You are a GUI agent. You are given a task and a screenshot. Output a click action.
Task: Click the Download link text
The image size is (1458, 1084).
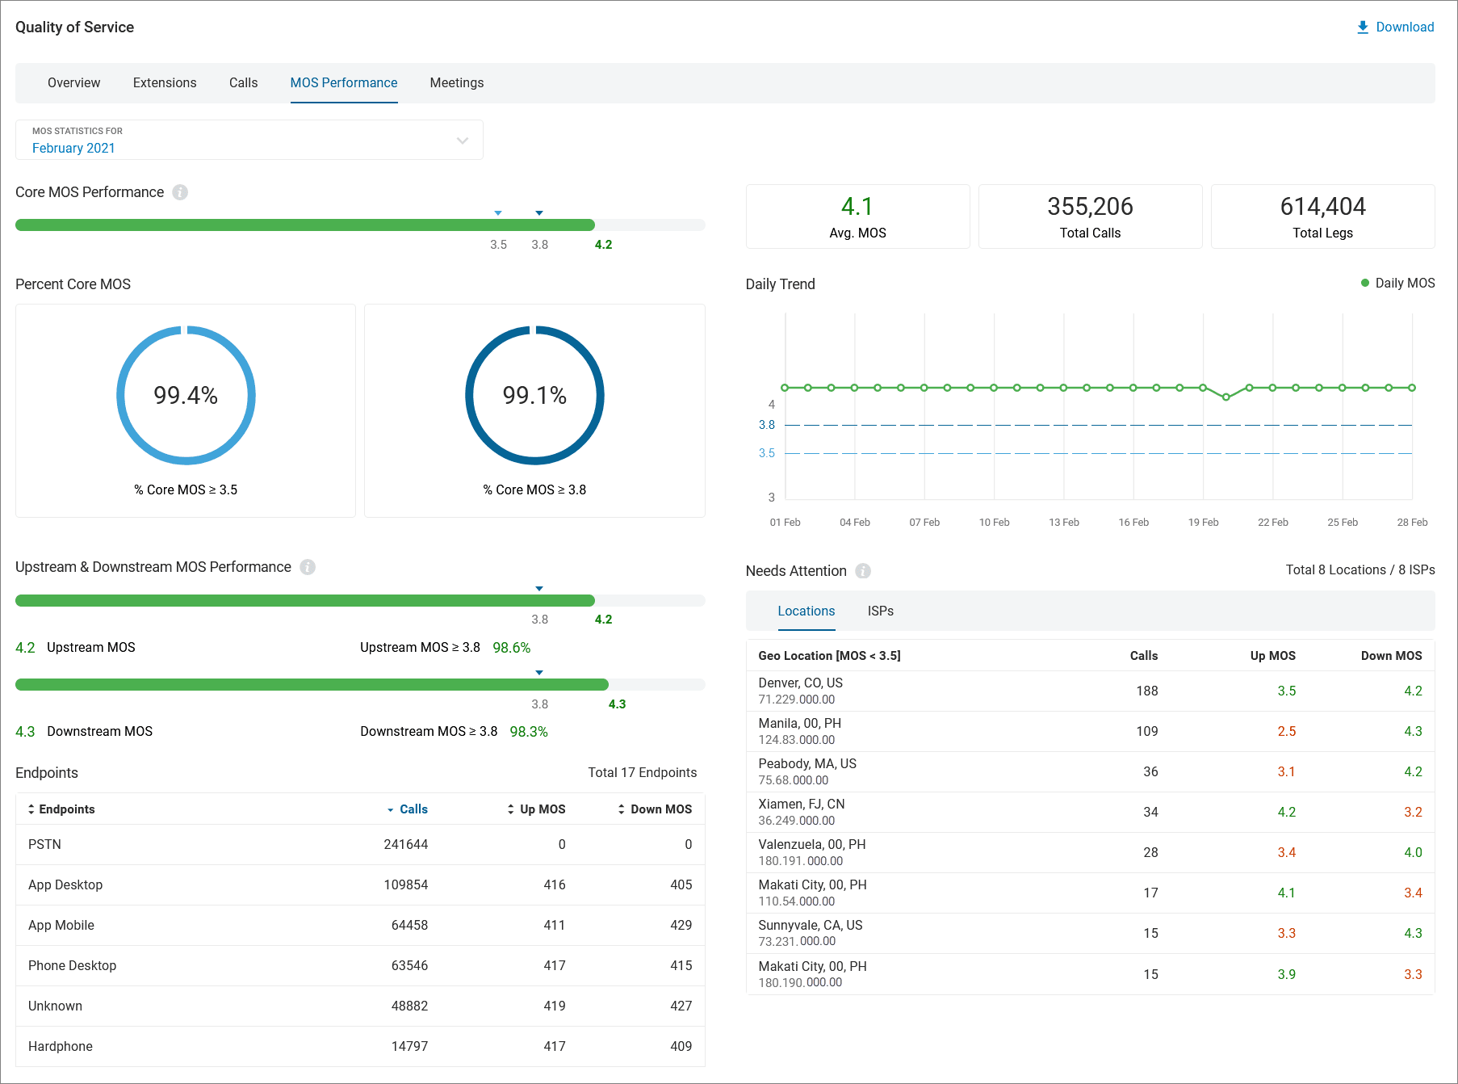coord(1406,27)
